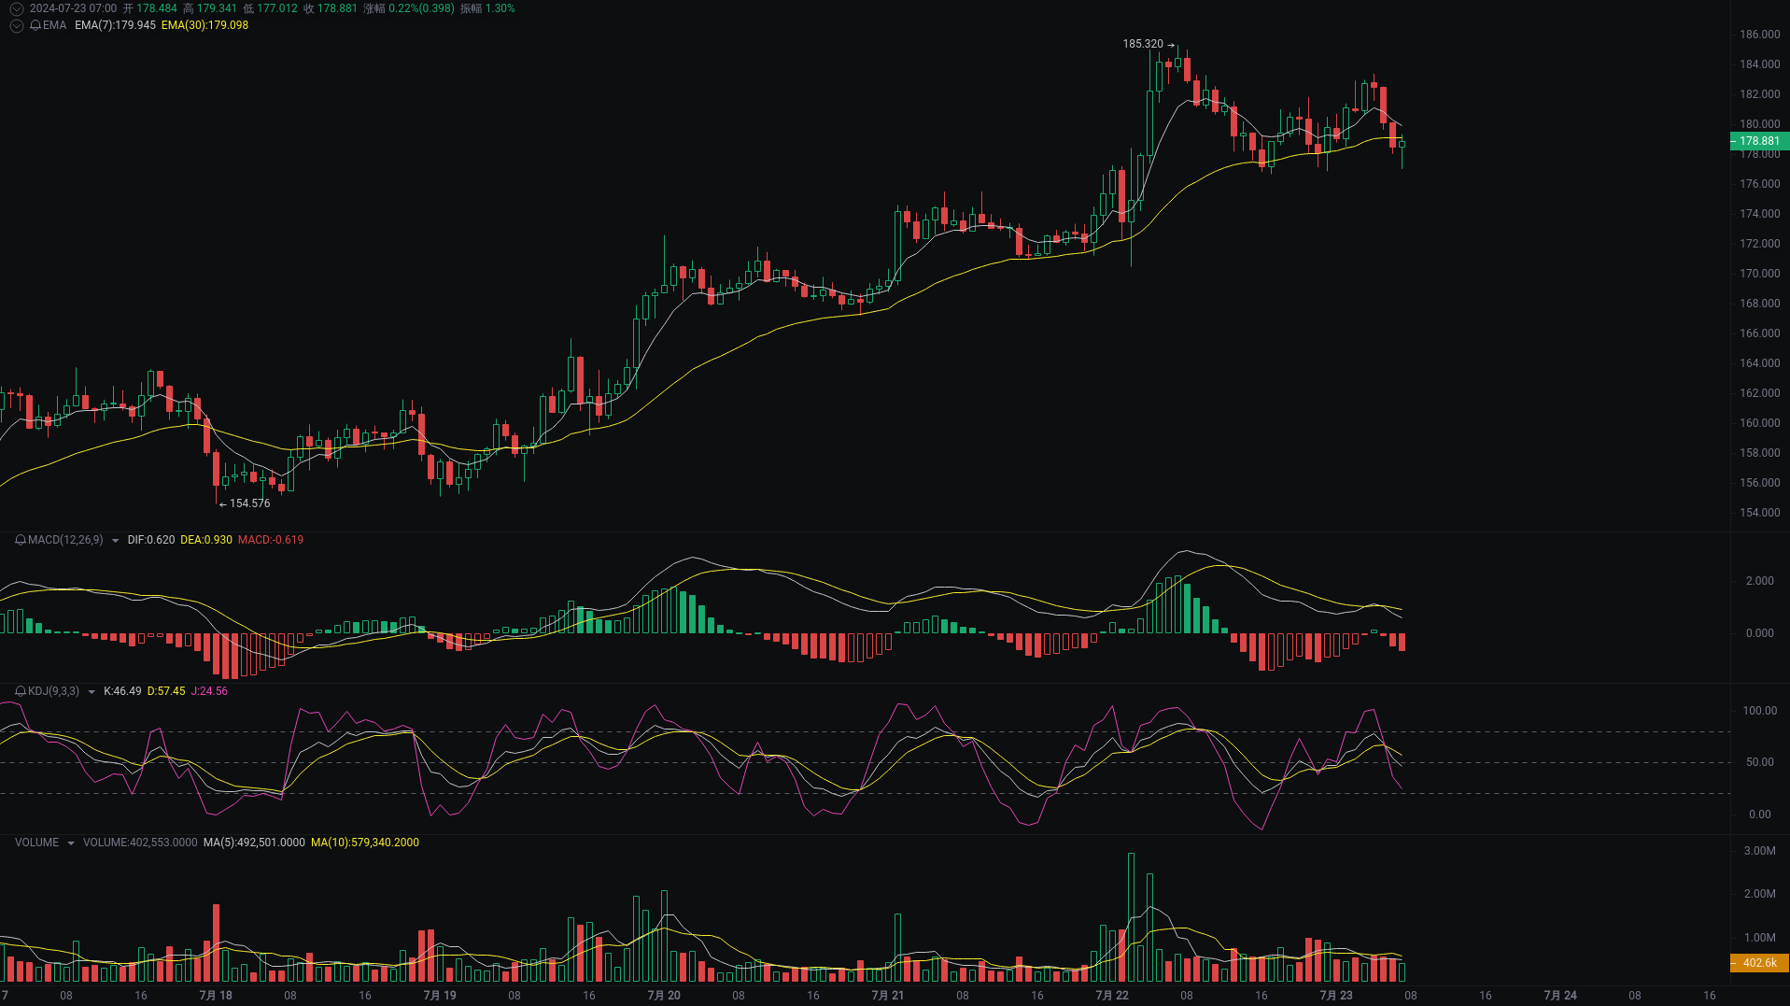The height and width of the screenshot is (1006, 1790).
Task: Click the J:24.56 value
Action: coord(209,691)
